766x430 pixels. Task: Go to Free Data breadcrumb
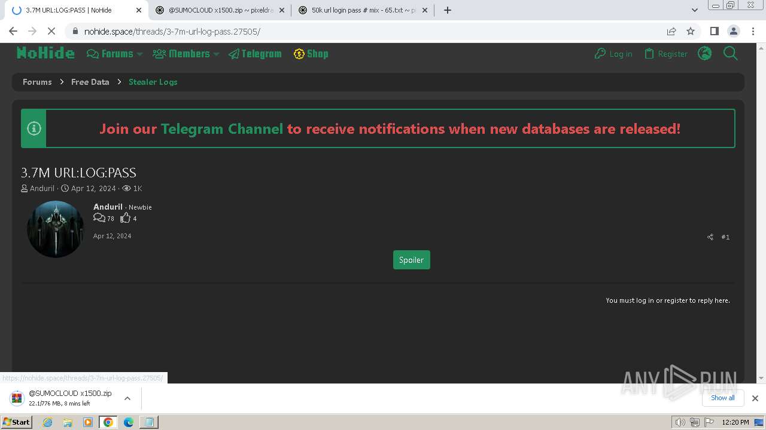click(90, 82)
